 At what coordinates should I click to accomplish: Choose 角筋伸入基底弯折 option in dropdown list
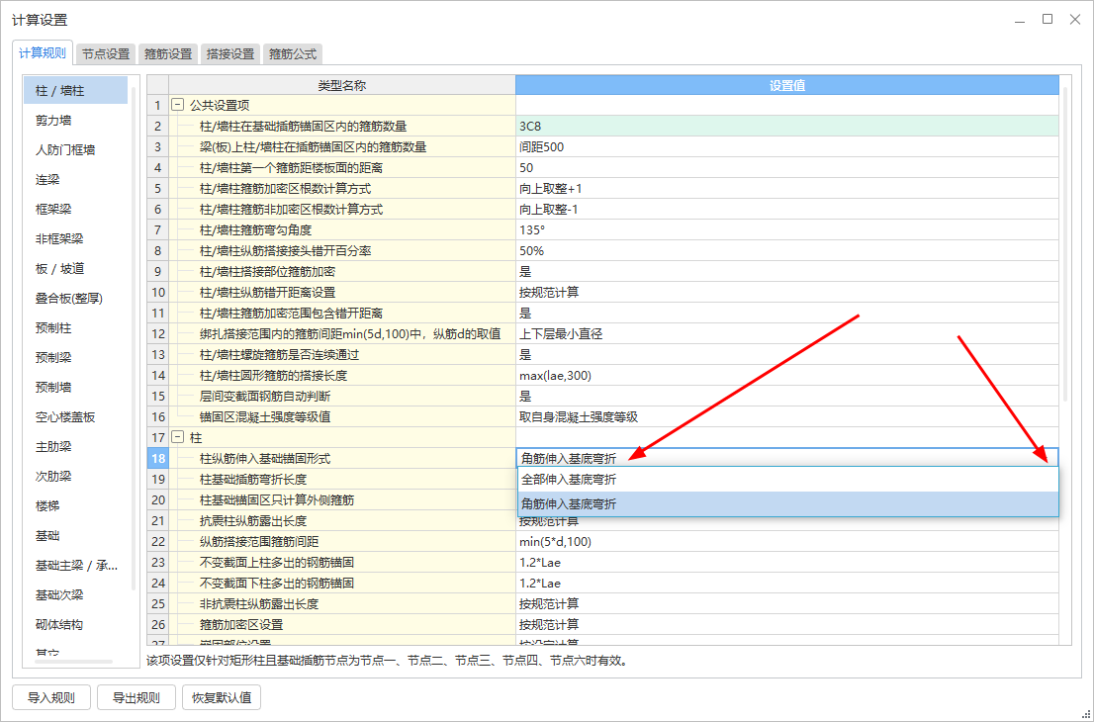point(787,503)
